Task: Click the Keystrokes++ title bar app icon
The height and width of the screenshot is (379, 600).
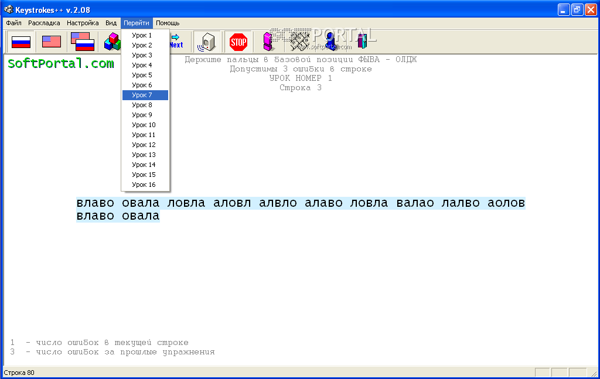Action: (8, 9)
